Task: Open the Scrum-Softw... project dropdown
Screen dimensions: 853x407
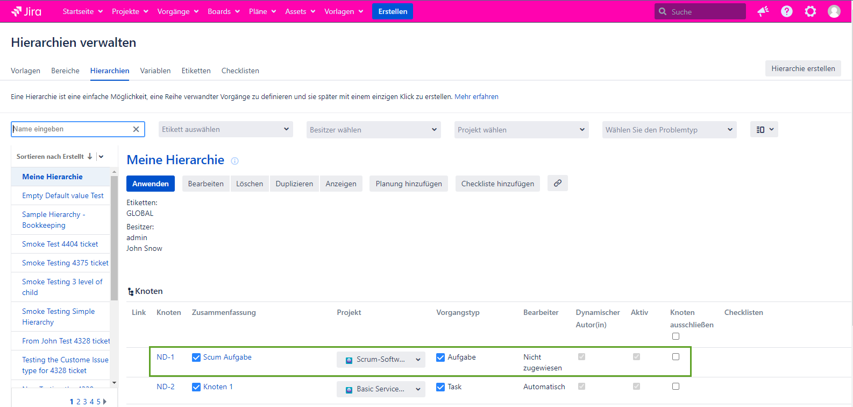Action: coord(381,360)
